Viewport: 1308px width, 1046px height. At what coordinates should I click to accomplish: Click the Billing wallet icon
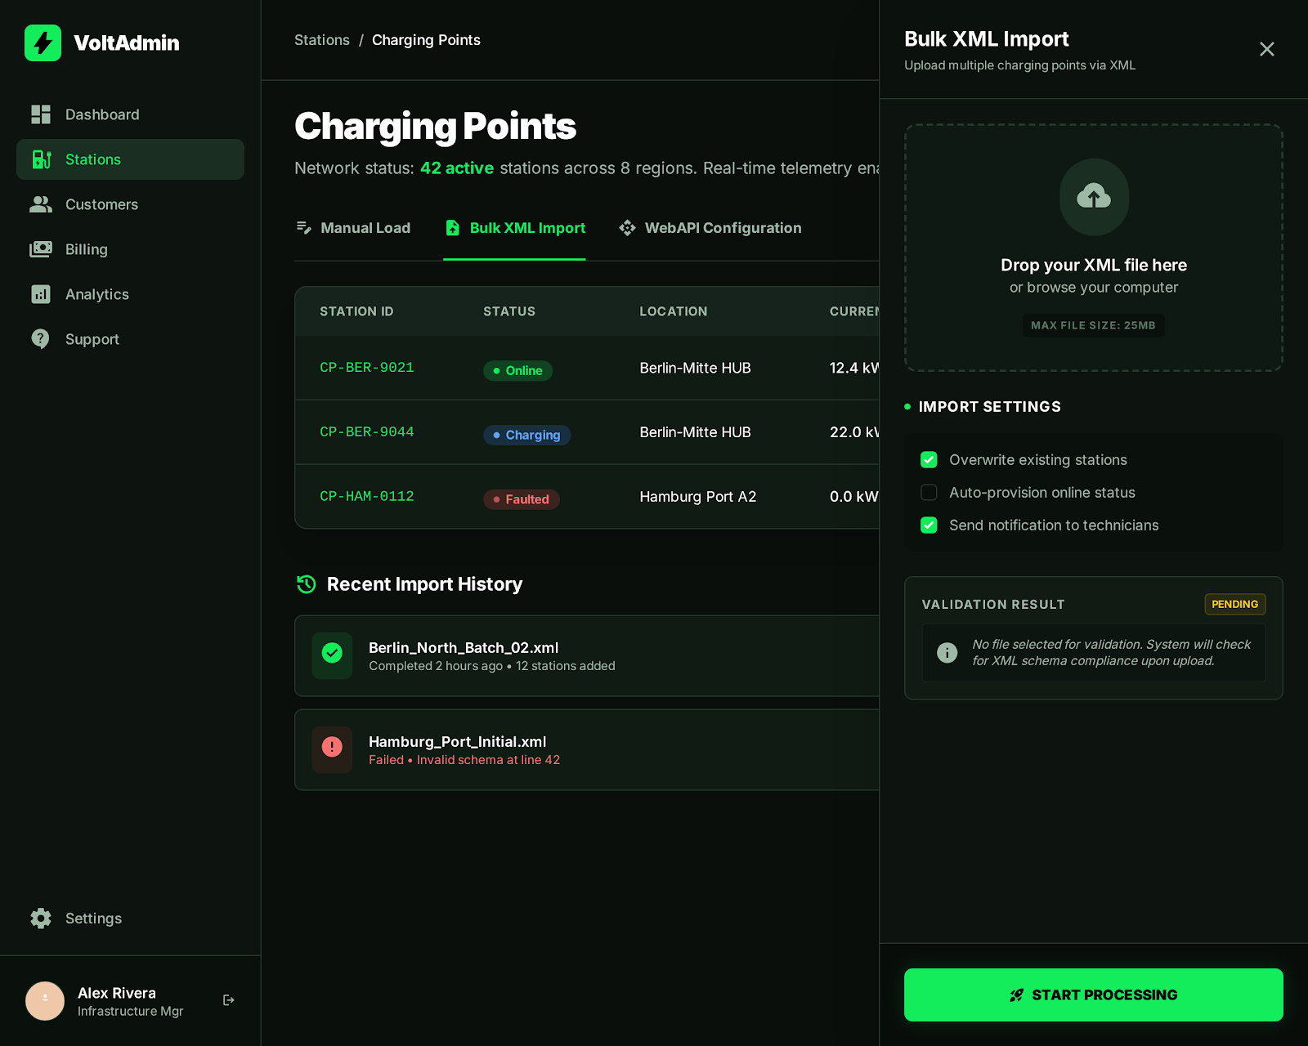click(41, 249)
